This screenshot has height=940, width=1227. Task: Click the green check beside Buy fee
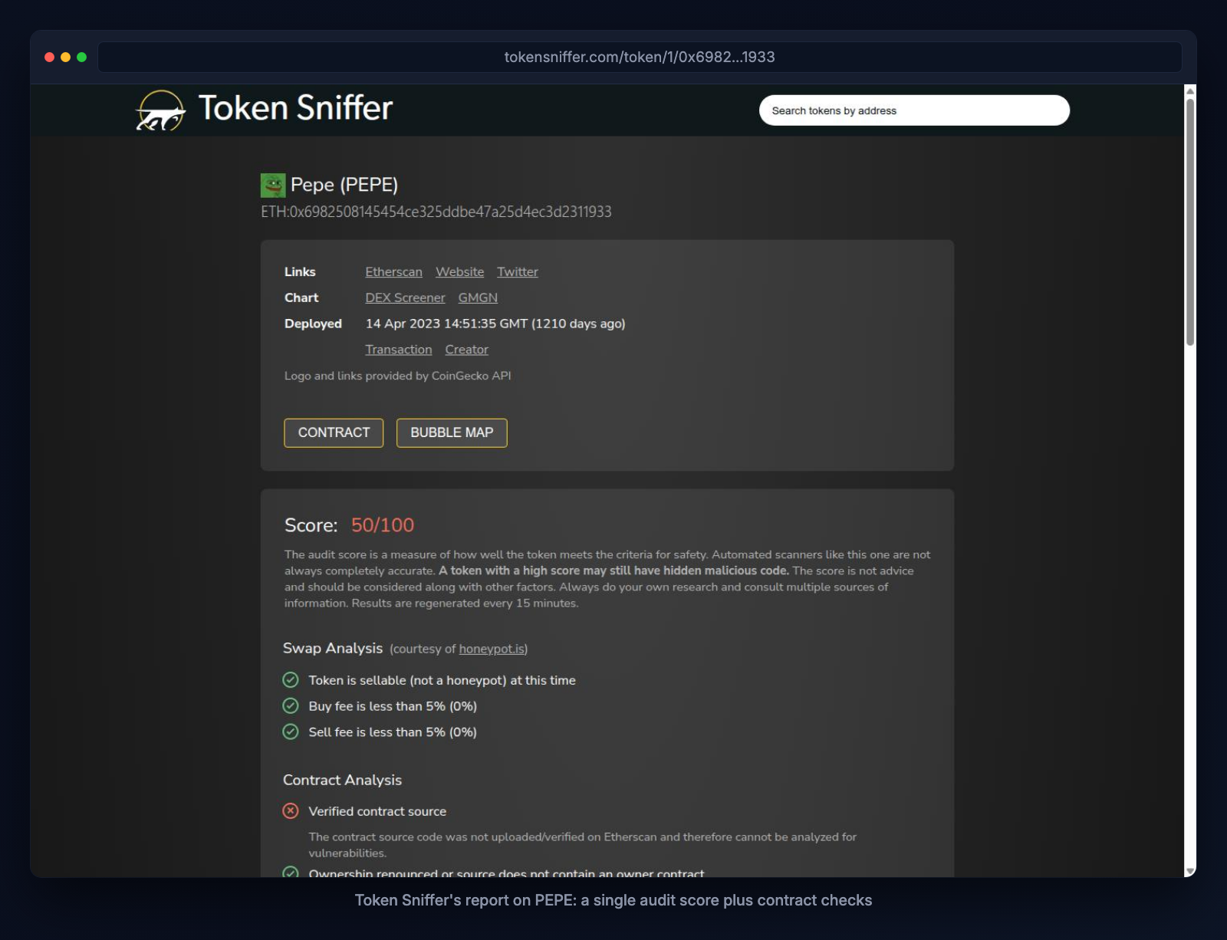tap(291, 705)
